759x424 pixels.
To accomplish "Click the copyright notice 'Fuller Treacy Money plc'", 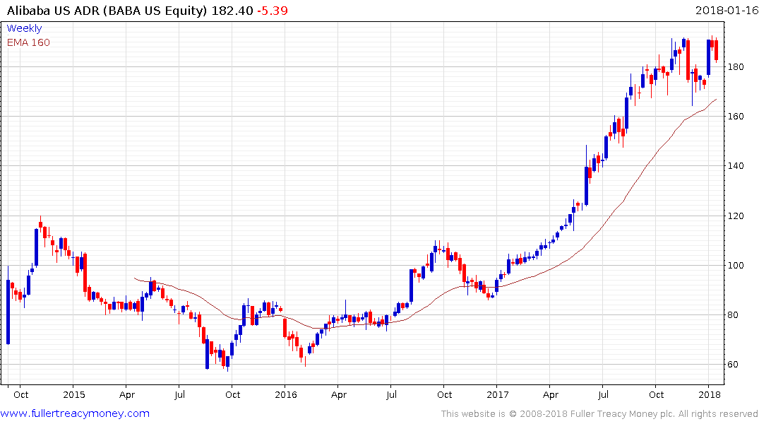I will 623,414.
